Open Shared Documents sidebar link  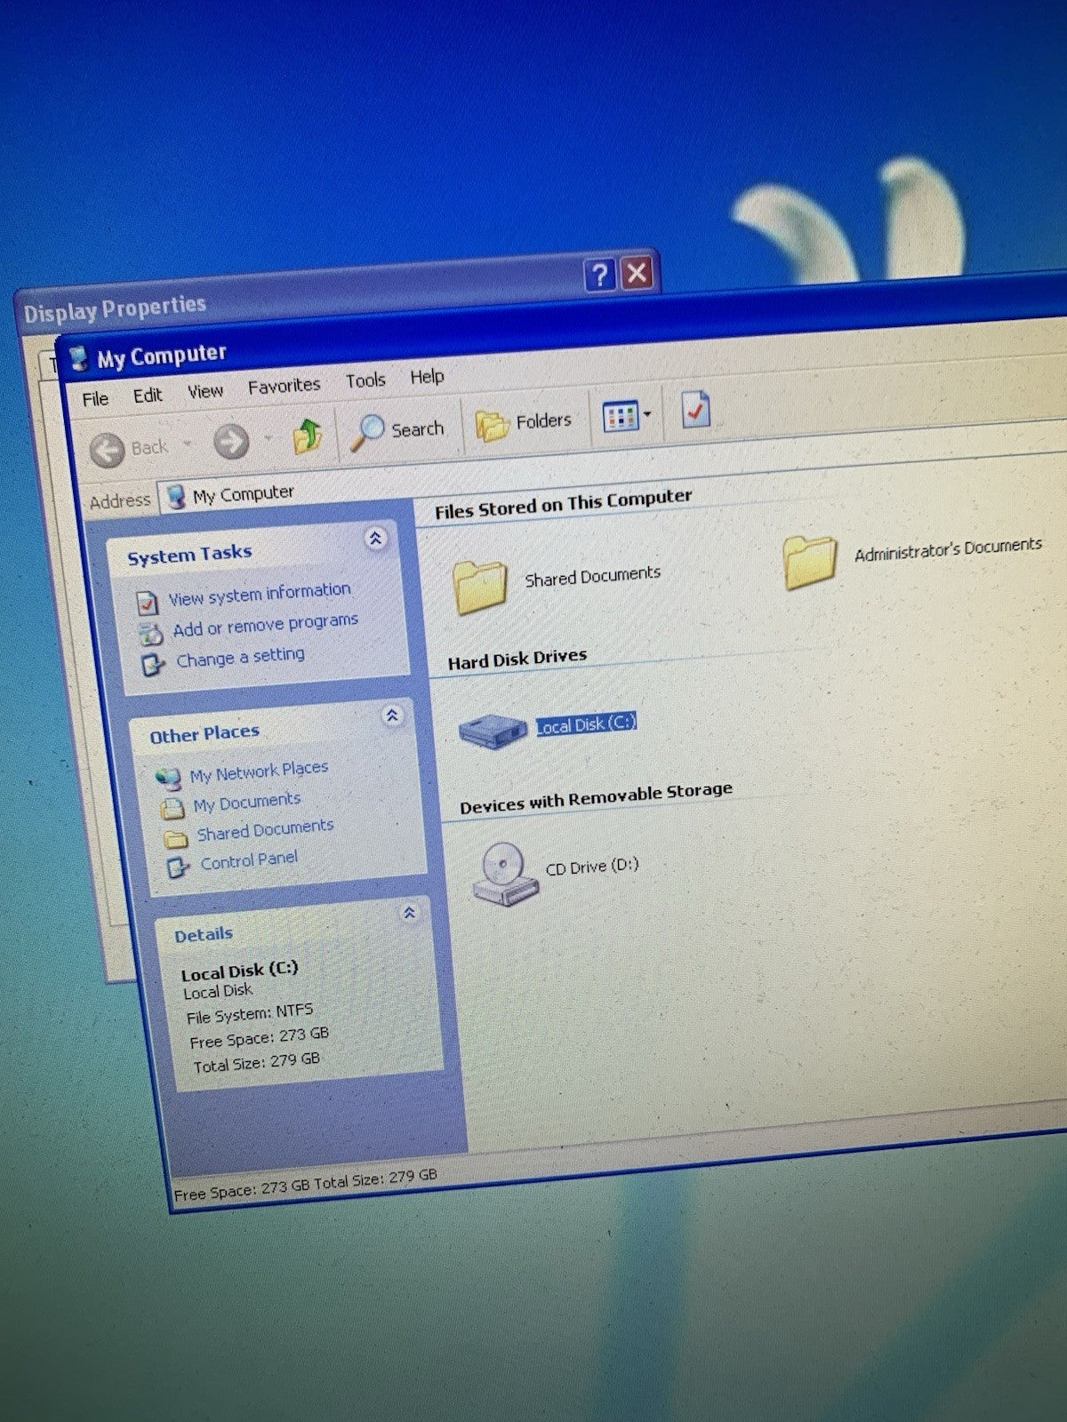point(265,829)
